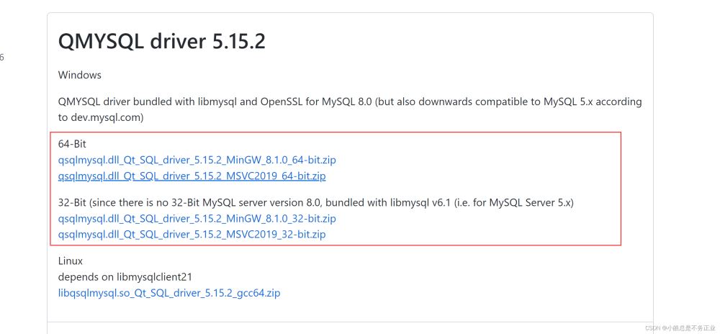Download the MinGW 8.1.0 64-bit driver zip
This screenshot has width=720, height=334.
pos(197,160)
